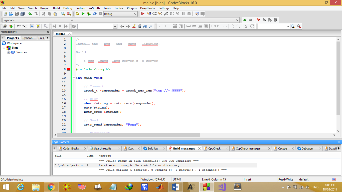Click the Build gear icon
Viewport: 342px width, 192px height.
coord(77,14)
